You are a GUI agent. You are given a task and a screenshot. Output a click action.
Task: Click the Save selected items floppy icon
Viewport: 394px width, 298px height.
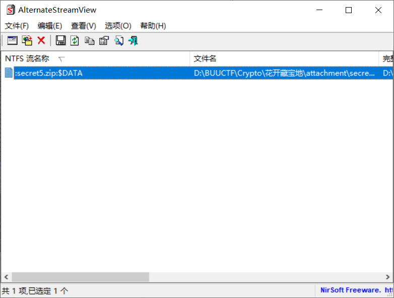60,40
